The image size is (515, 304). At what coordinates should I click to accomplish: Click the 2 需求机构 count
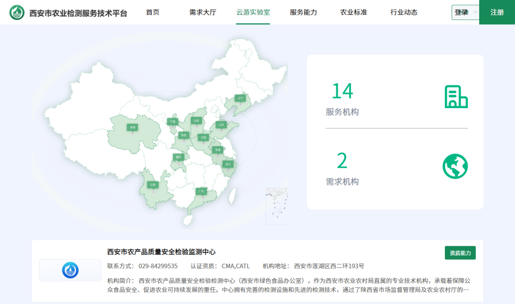342,161
